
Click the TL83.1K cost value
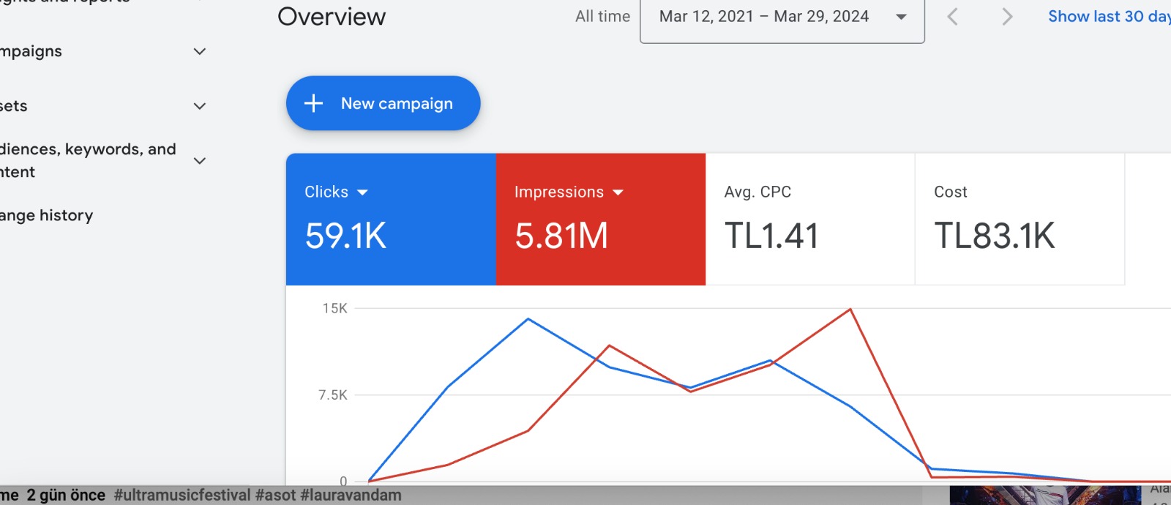pyautogui.click(x=995, y=236)
